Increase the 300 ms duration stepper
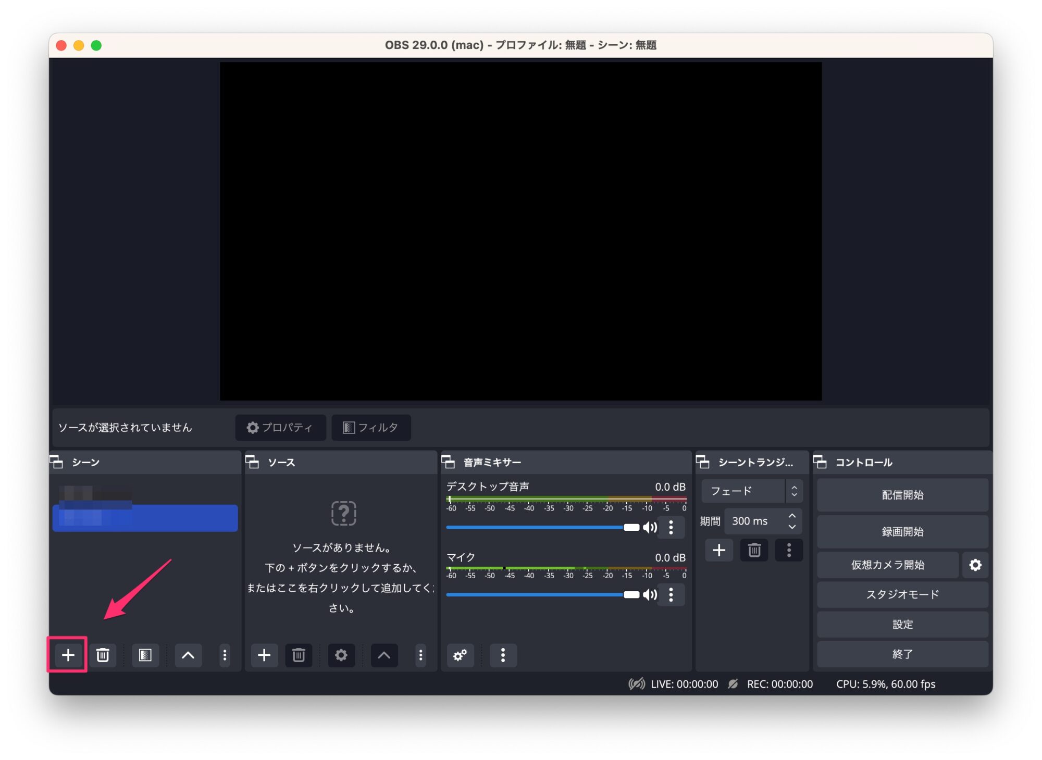 (x=792, y=515)
